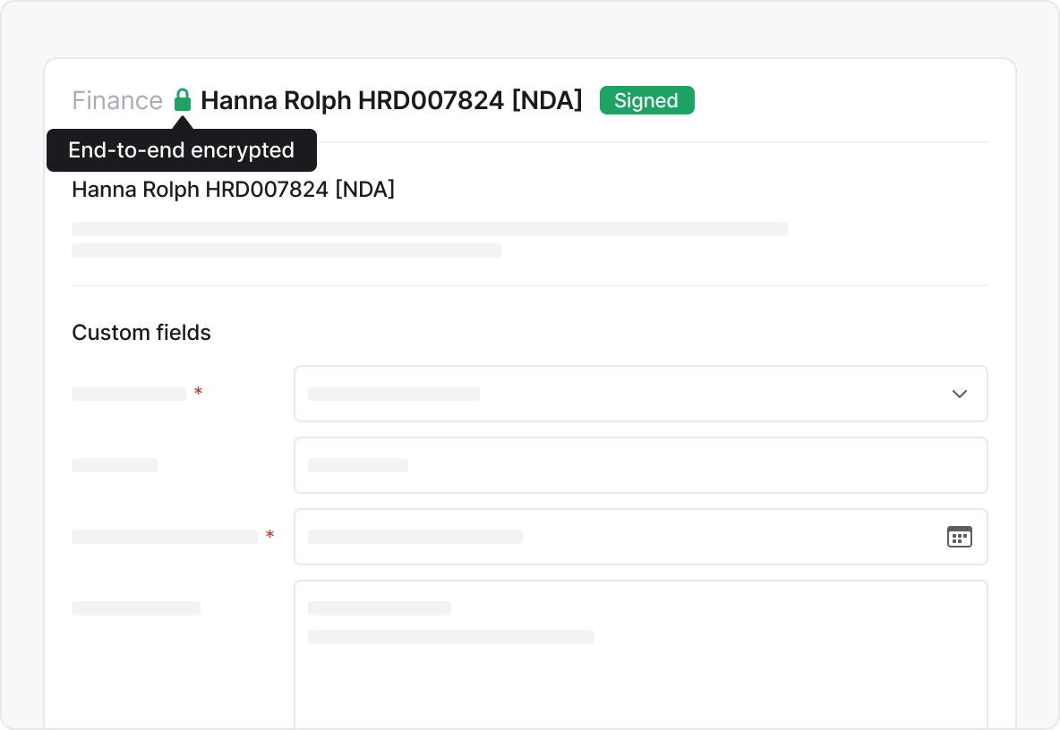Dismiss the End-to-end encrypted tooltip

pos(182,150)
